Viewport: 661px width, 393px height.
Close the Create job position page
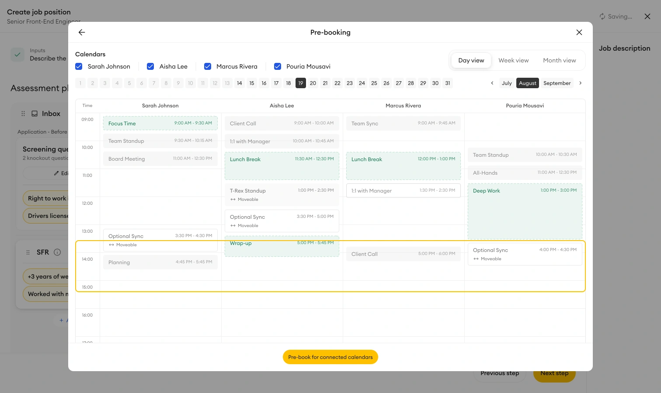(x=647, y=17)
